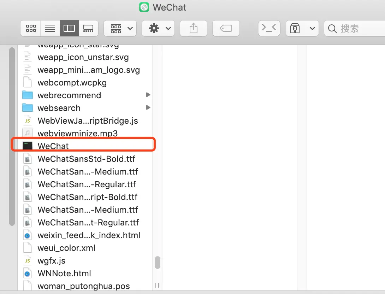Click the weixin_feed html Safari icon
Screen dimensions: 385x294
point(28,235)
